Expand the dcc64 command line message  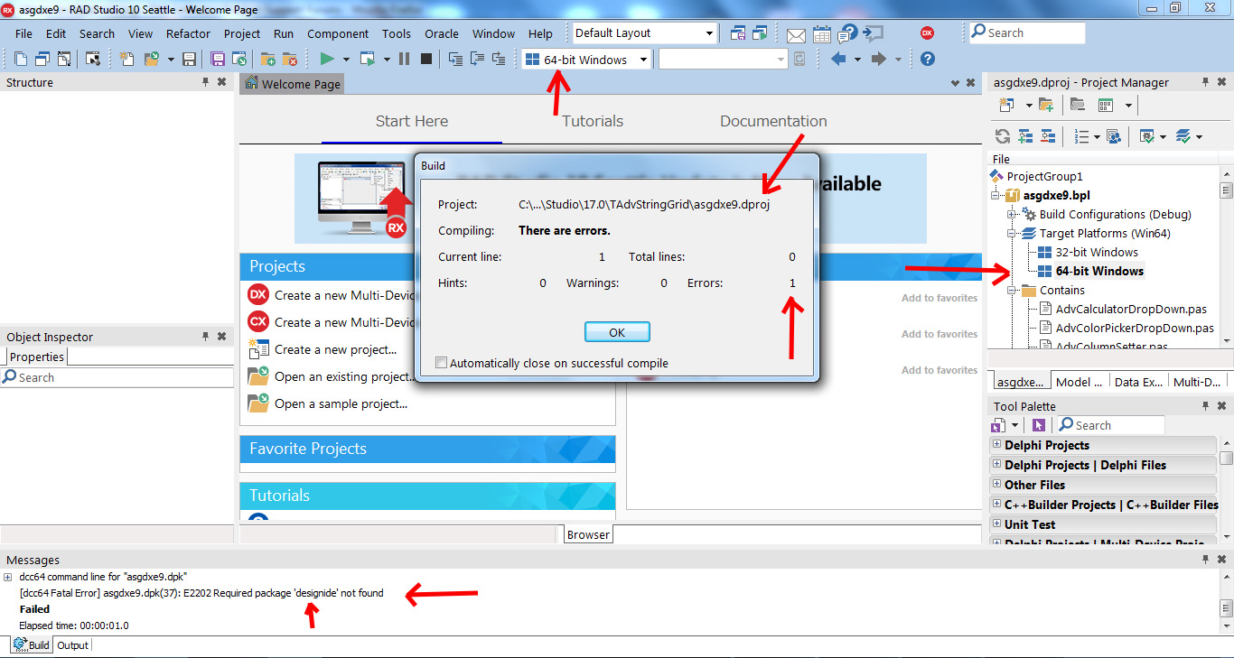[x=8, y=577]
